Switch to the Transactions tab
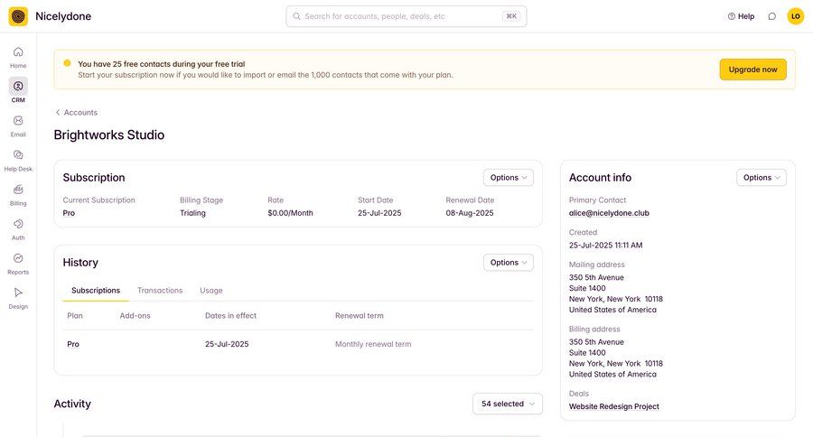The width and height of the screenshot is (813, 437). (160, 291)
